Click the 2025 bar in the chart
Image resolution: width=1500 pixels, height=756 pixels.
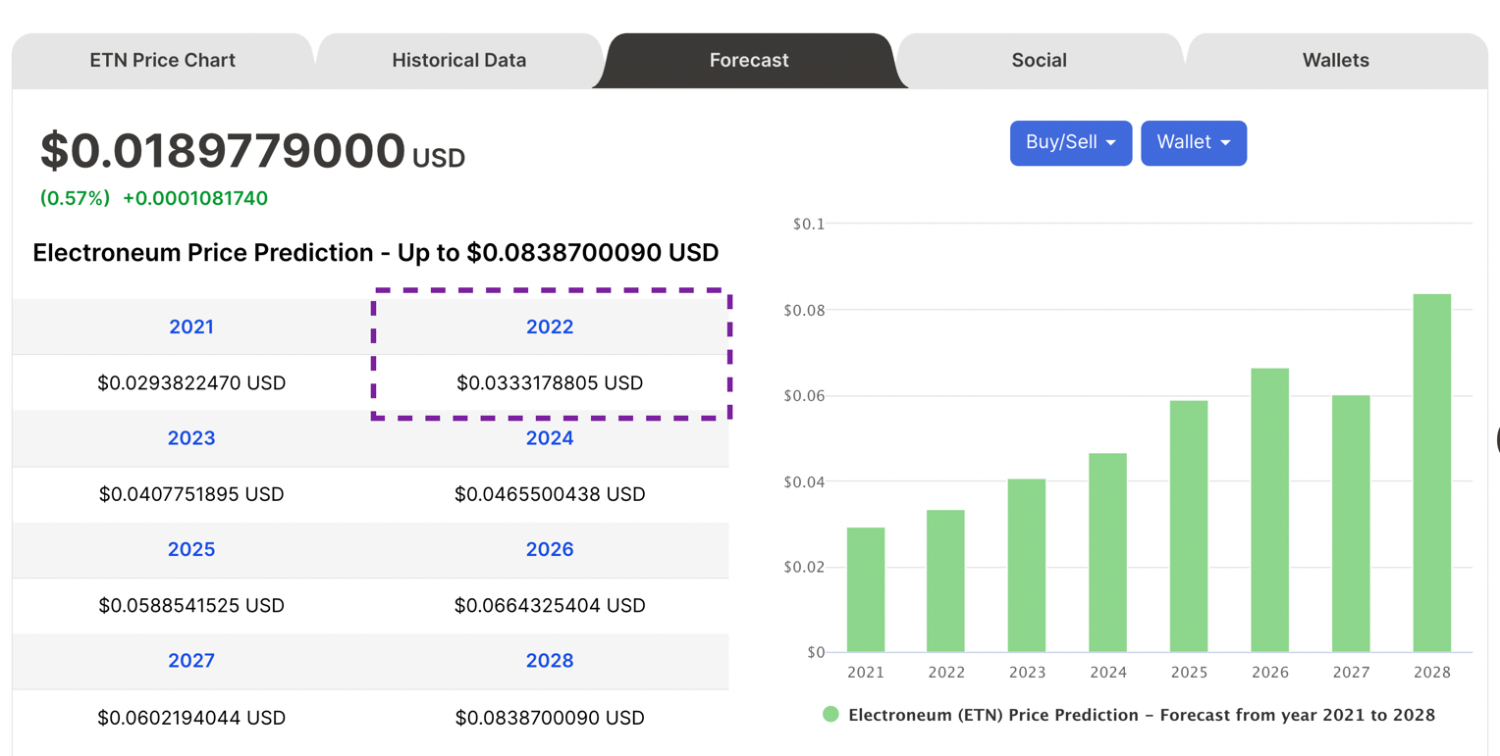point(1189,527)
